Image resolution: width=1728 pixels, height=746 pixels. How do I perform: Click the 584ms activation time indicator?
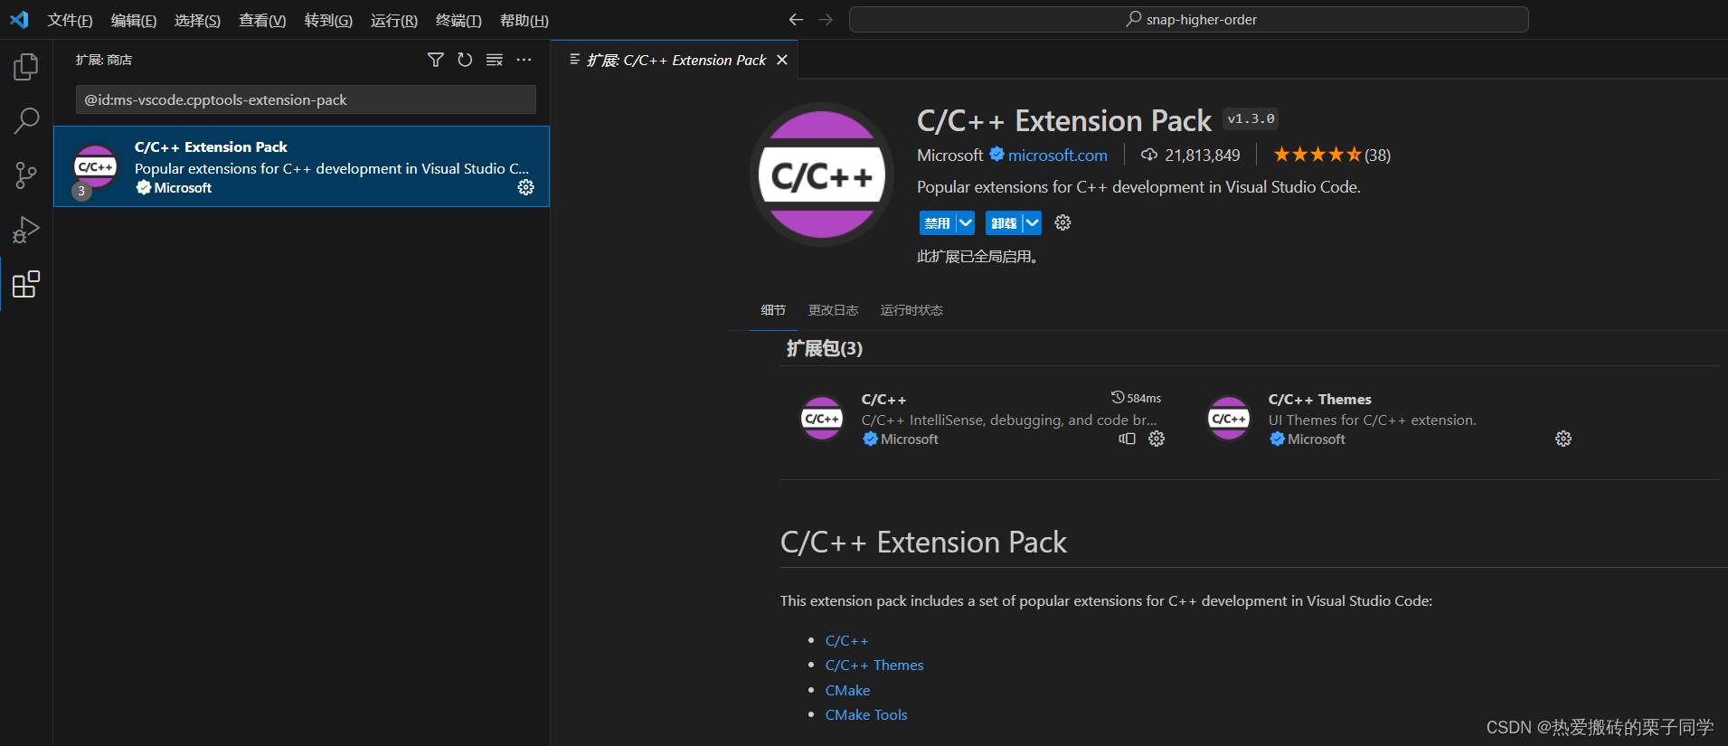pyautogui.click(x=1137, y=398)
